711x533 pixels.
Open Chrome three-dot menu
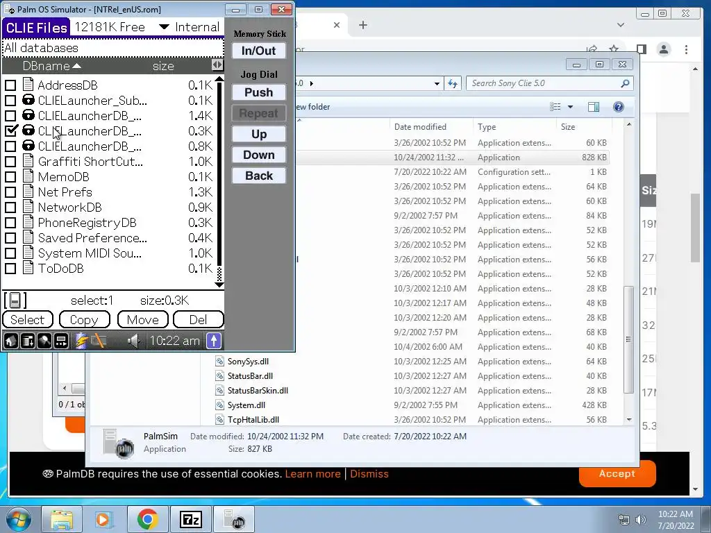coord(686,49)
